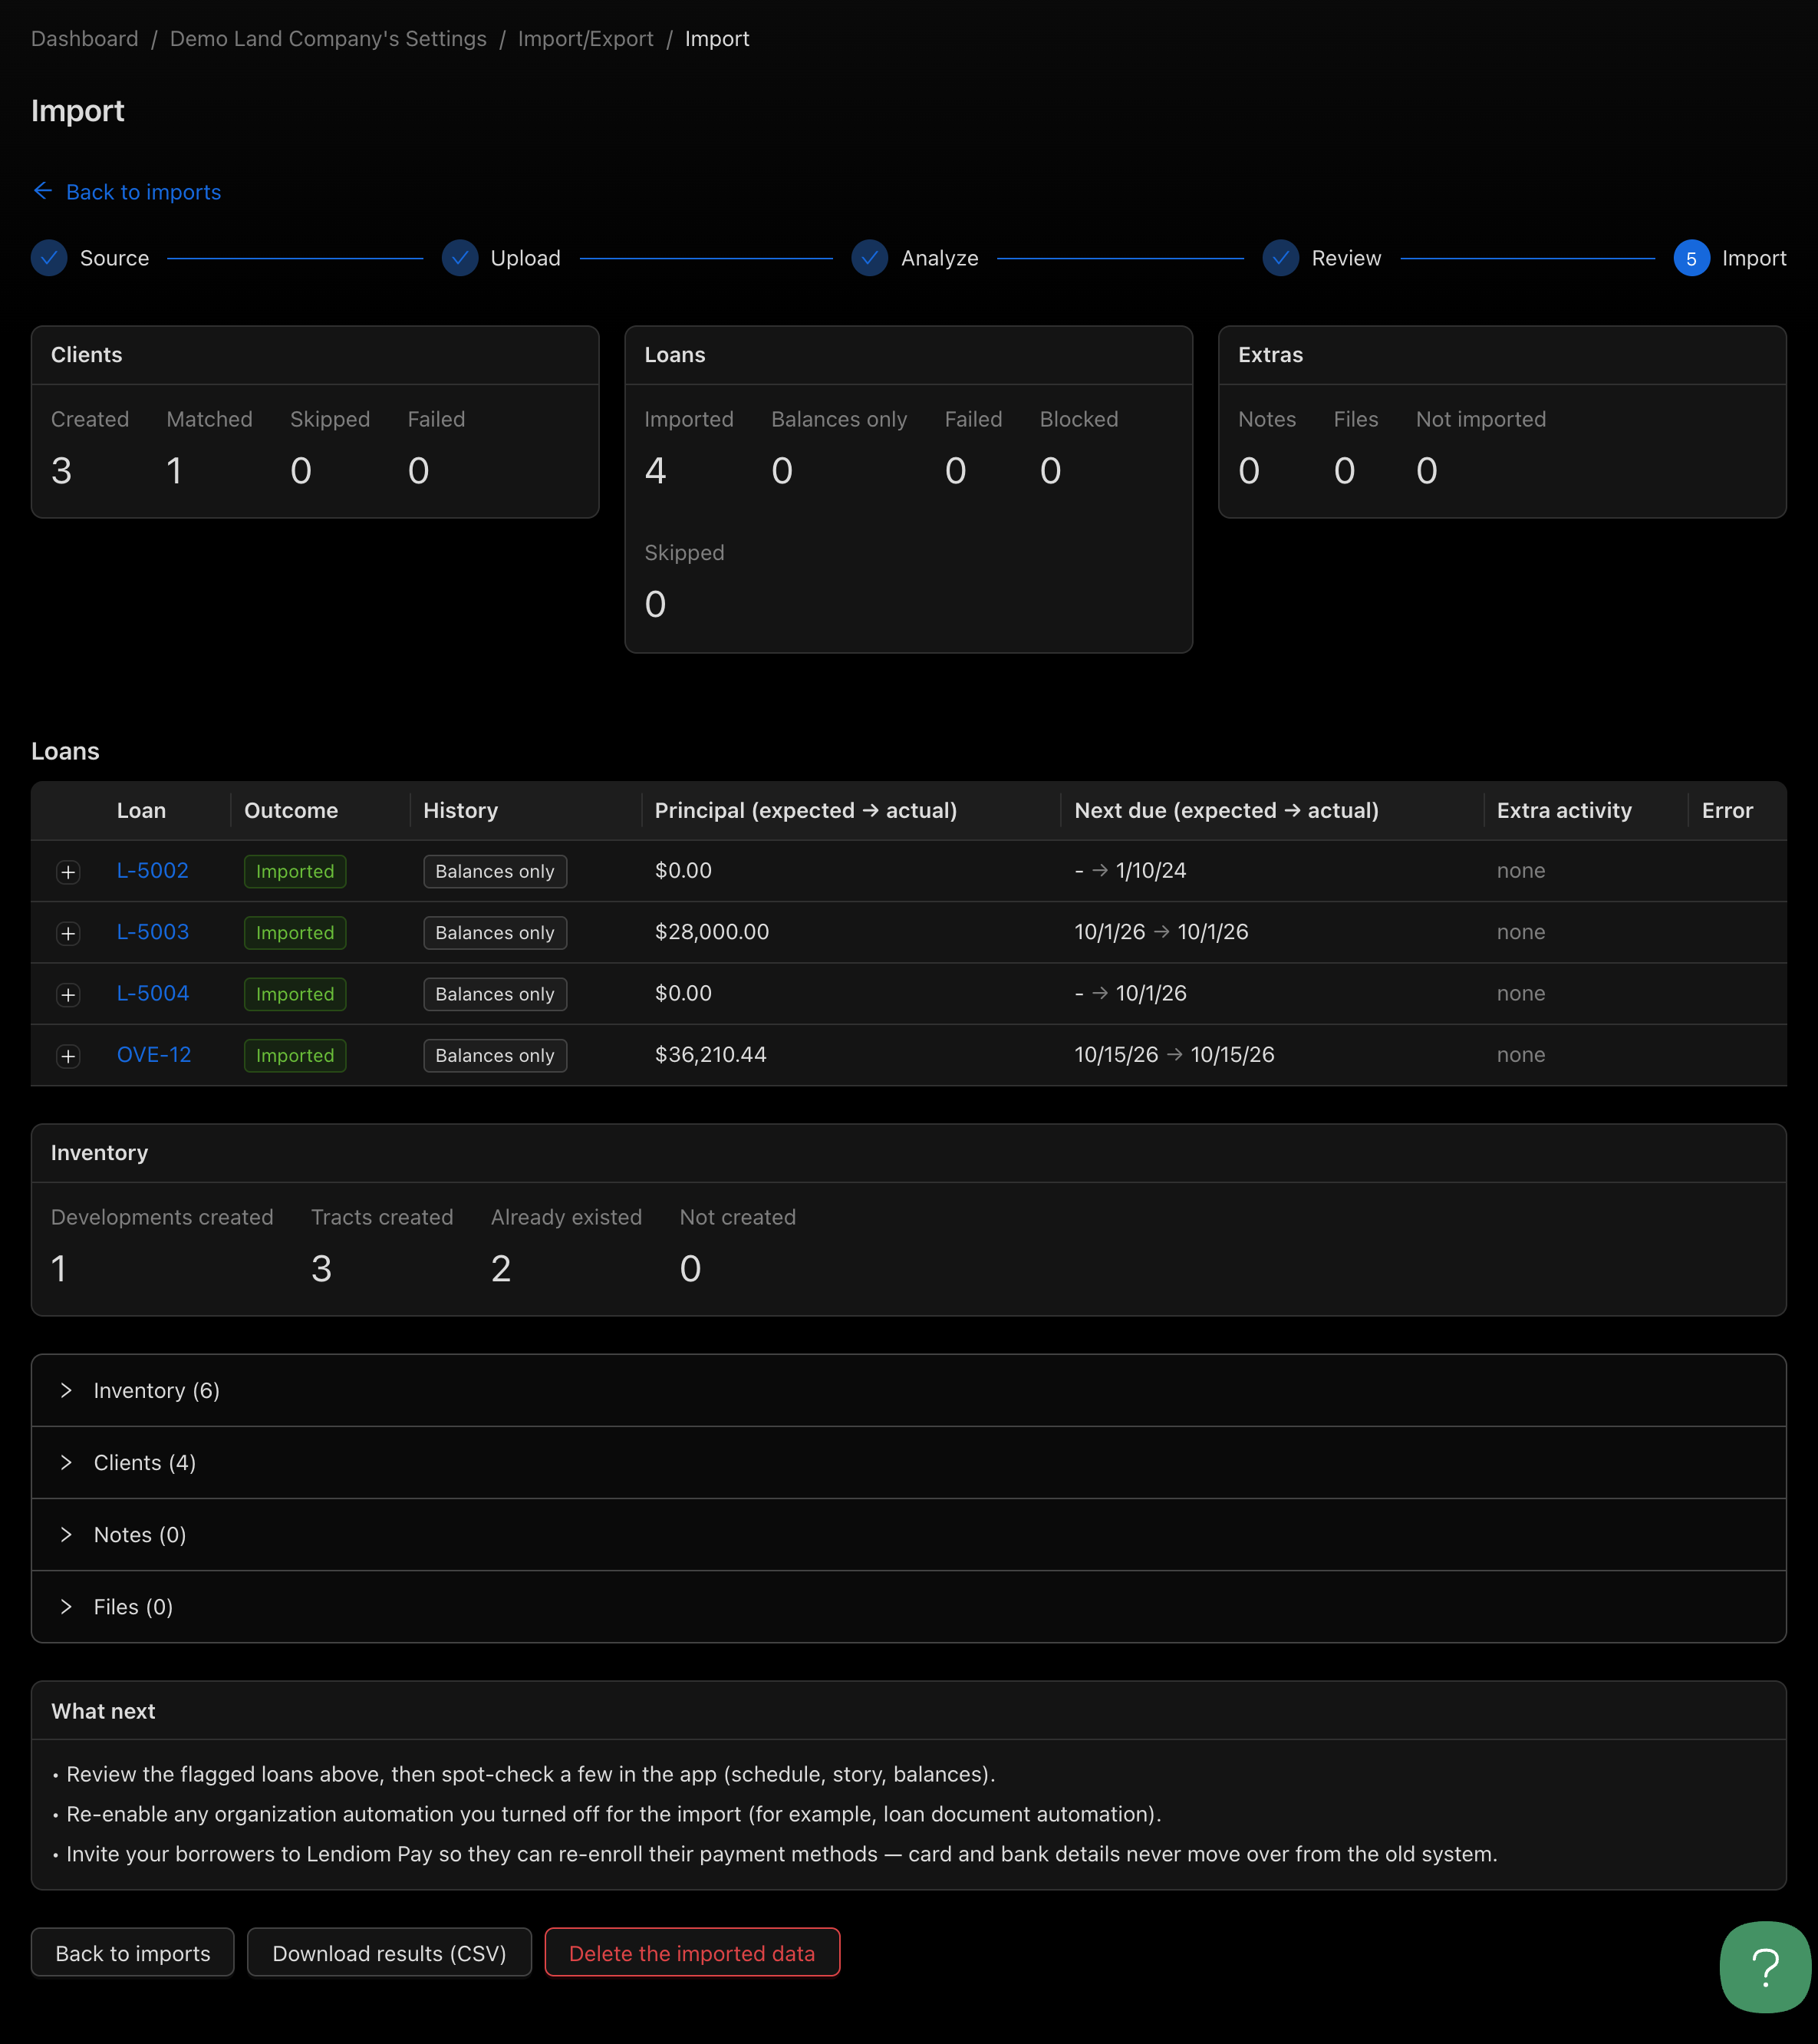
Task: Click the Review step label
Action: click(x=1346, y=258)
